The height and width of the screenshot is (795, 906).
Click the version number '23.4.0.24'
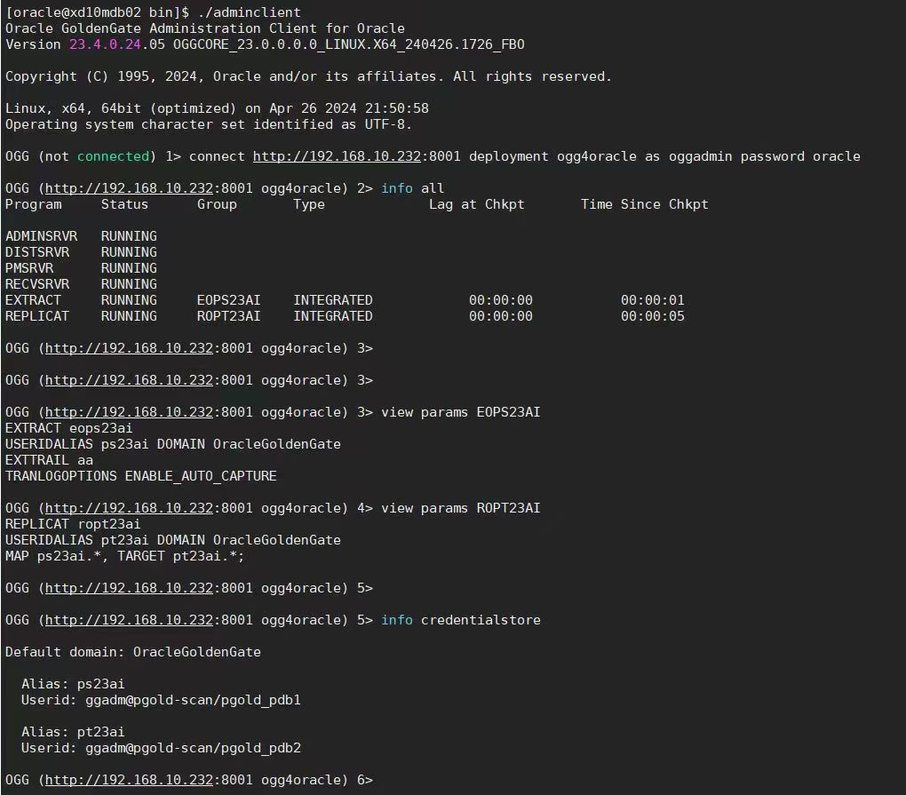tap(105, 44)
